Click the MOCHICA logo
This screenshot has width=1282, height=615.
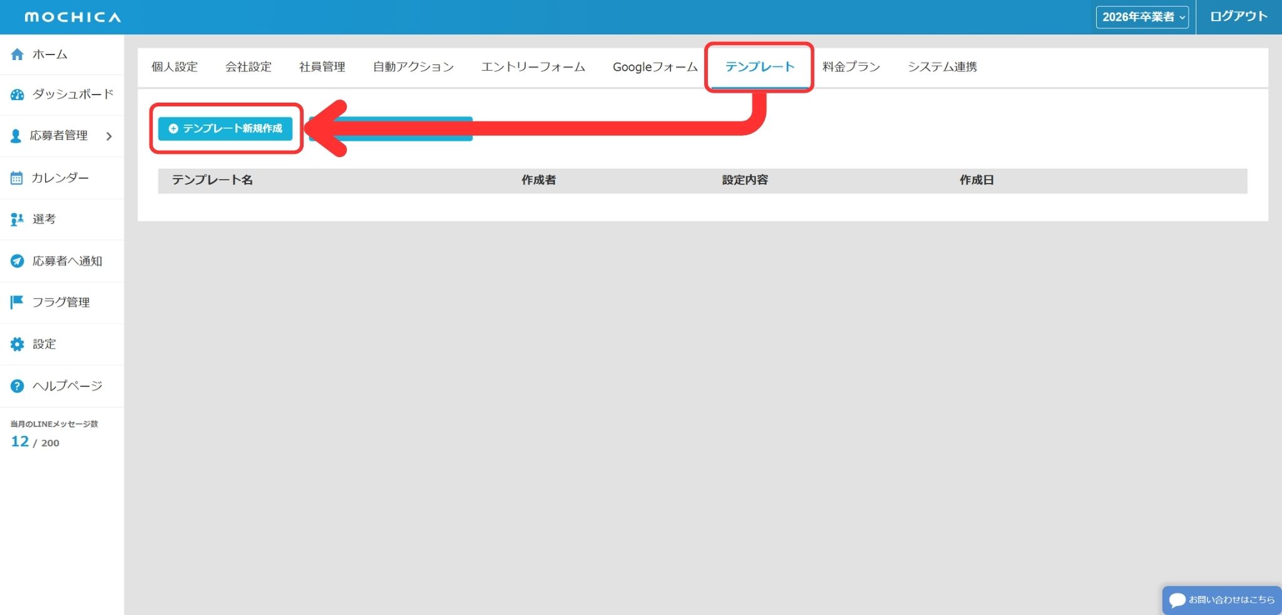point(73,17)
